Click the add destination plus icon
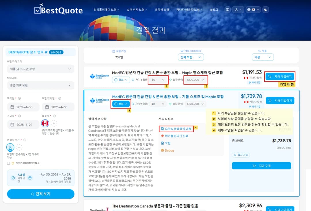This screenshot has width=311, height=211. [54, 124]
